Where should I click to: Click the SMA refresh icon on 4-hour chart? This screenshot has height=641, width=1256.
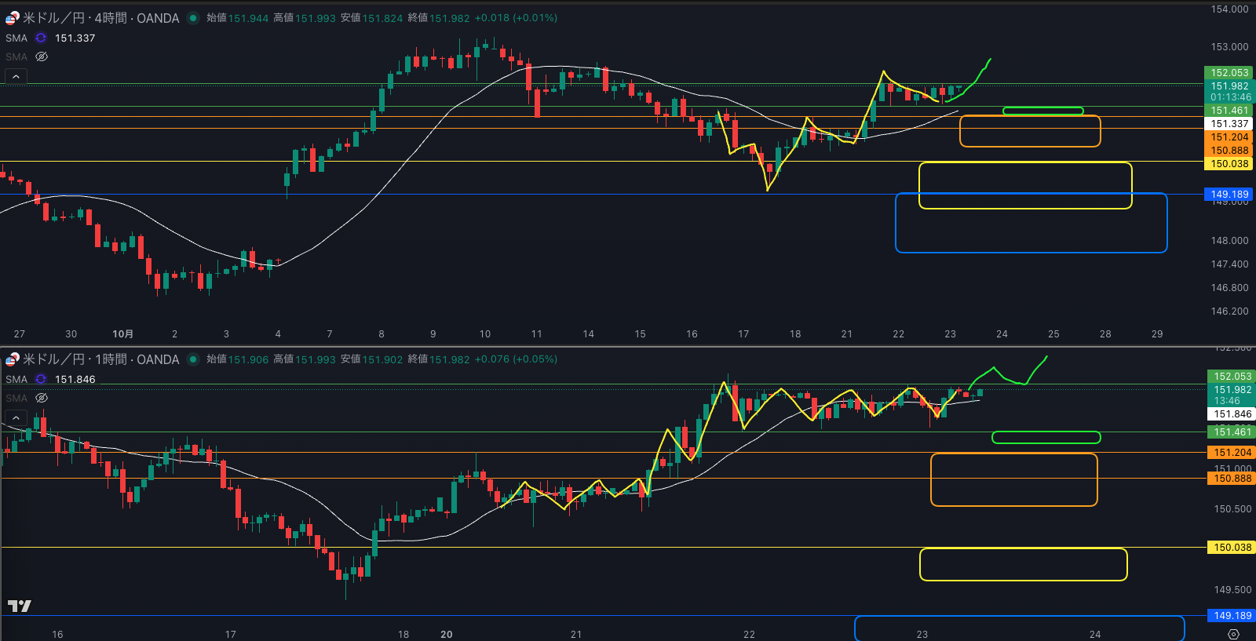41,38
